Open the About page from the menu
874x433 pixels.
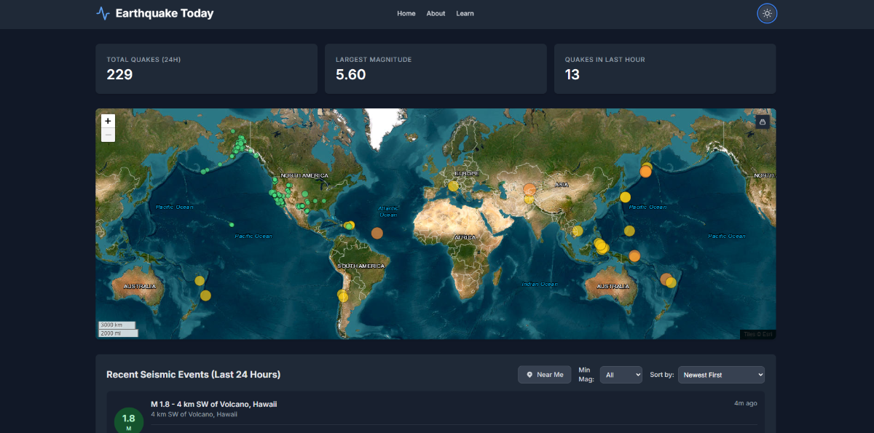436,13
